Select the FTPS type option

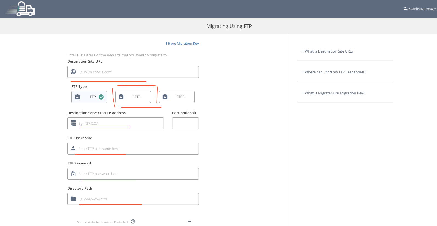pyautogui.click(x=177, y=97)
